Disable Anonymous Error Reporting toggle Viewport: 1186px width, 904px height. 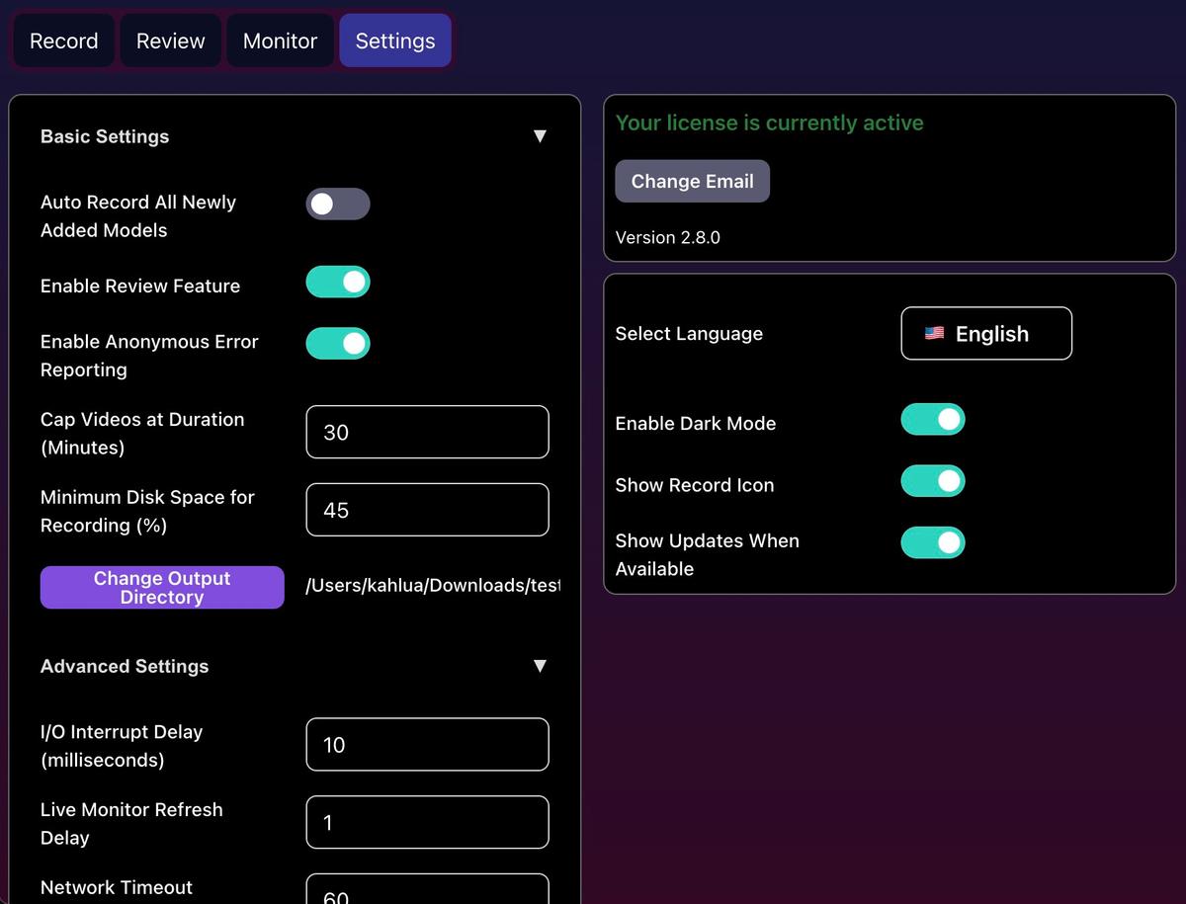tap(338, 344)
